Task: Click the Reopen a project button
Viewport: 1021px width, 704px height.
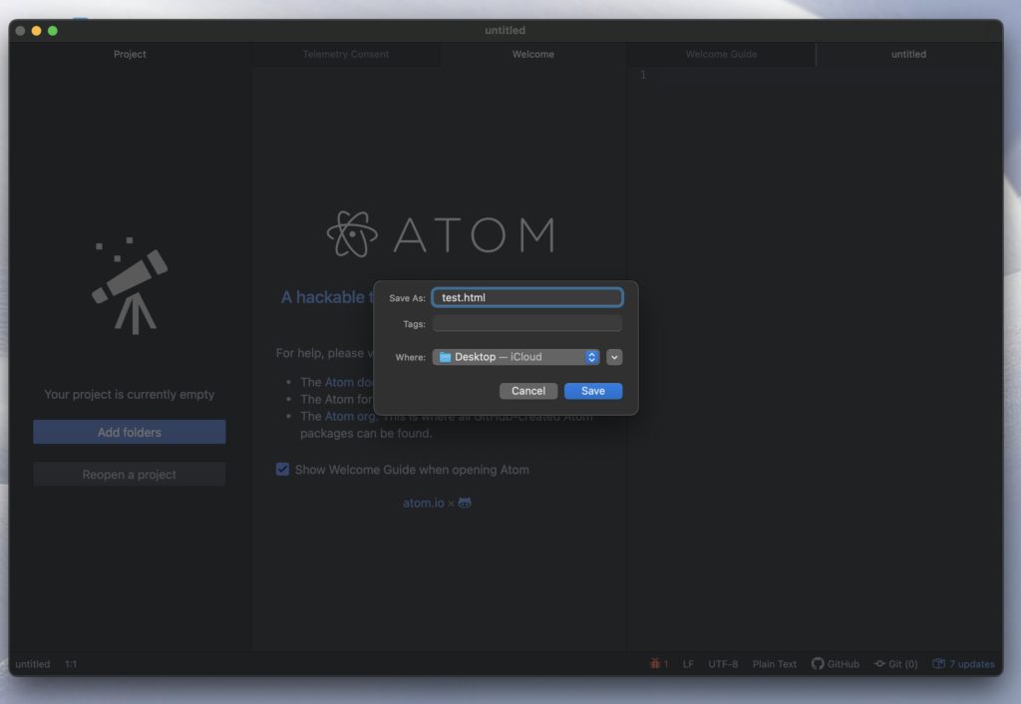Action: pyautogui.click(x=130, y=474)
